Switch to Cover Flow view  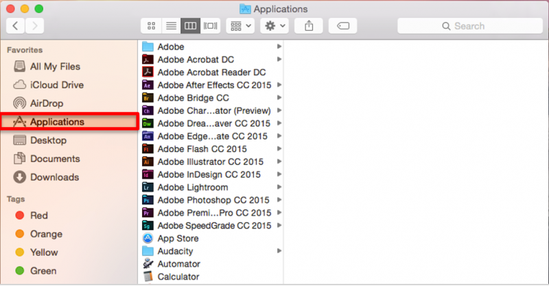tap(211, 26)
